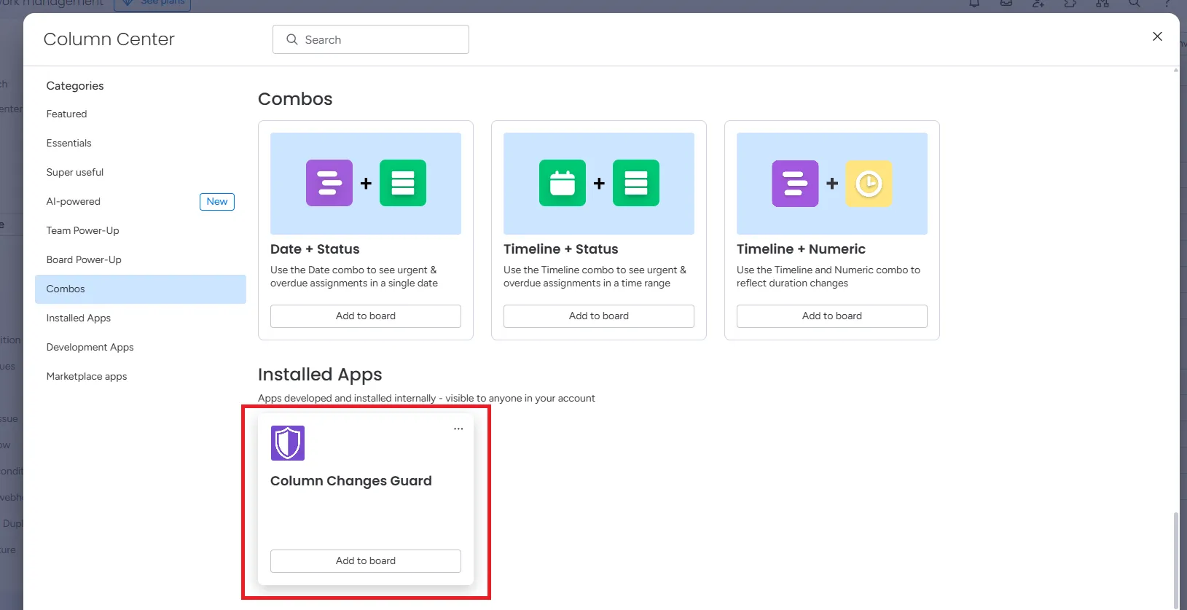1187x610 pixels.
Task: Add the Timeline + Numeric combo to board
Action: tap(832, 316)
